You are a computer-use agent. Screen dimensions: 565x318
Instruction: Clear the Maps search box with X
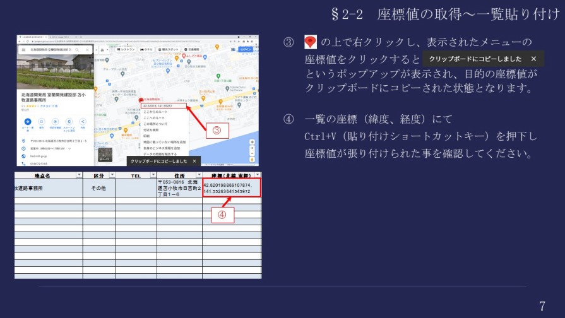pos(86,49)
